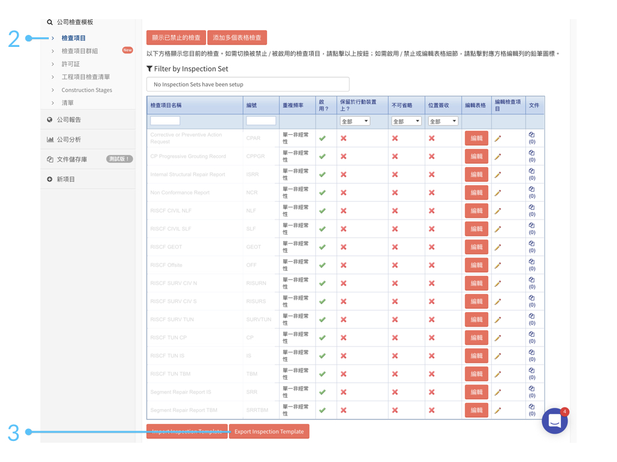
Task: Click 編輯 button for RISCF TUN IS row
Action: pyautogui.click(x=477, y=356)
